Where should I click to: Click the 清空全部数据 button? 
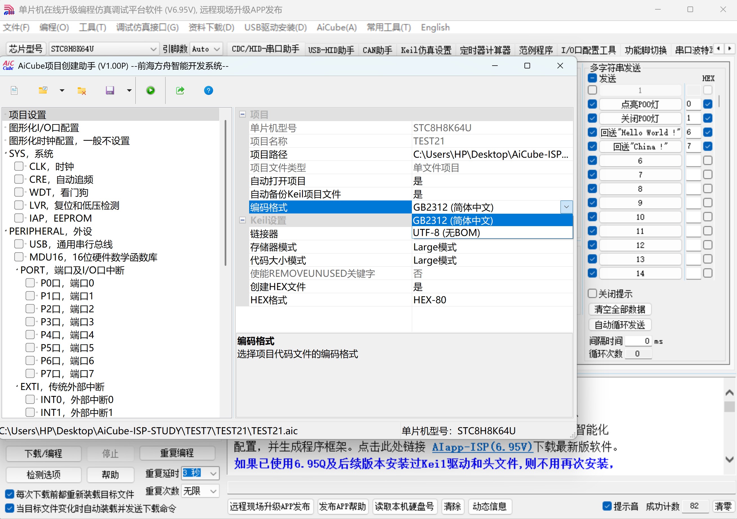[620, 309]
